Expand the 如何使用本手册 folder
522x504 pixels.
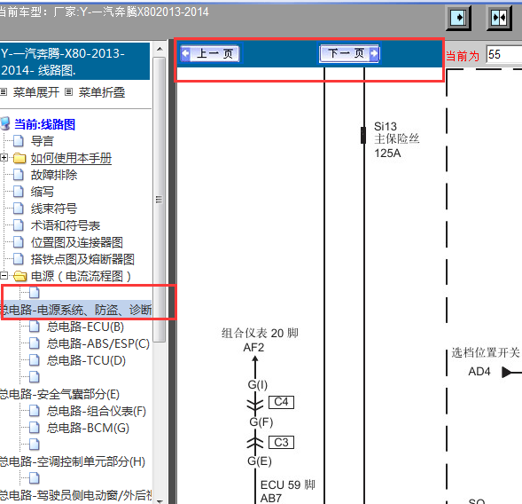click(4, 158)
